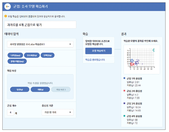Expand the 중심점 기준 가장 먼 거리 dropdown

pyautogui.click(x=58, y=112)
